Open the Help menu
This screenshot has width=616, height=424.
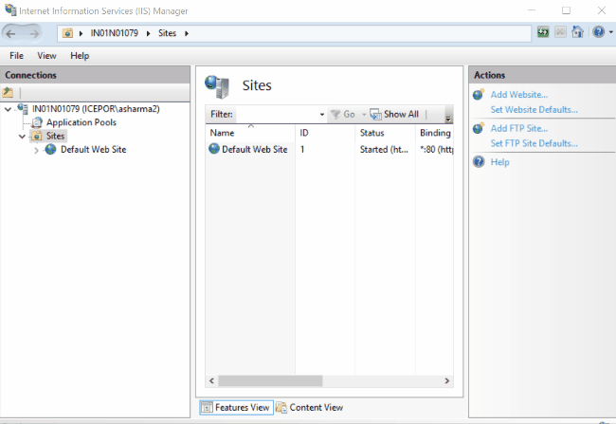point(80,55)
